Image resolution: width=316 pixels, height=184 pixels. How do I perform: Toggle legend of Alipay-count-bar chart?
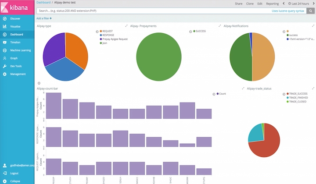click(214, 94)
